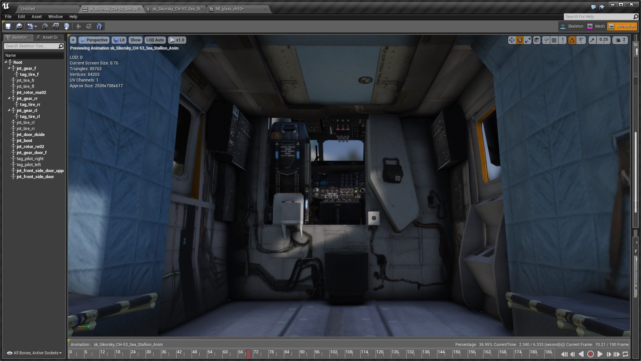This screenshot has width=641, height=361.
Task: Toggle animation looping
Action: pos(625,354)
